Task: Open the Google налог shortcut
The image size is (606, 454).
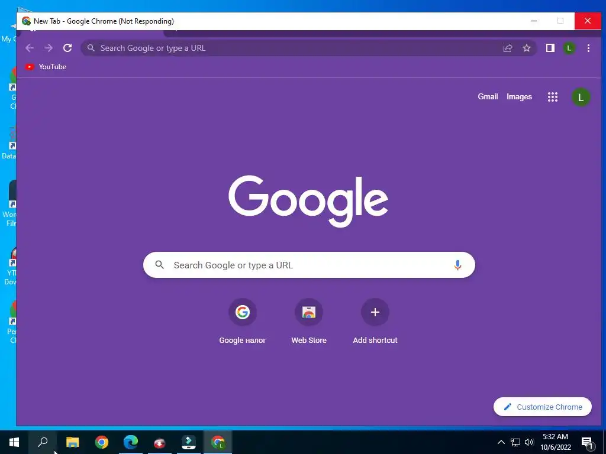Action: (x=242, y=322)
